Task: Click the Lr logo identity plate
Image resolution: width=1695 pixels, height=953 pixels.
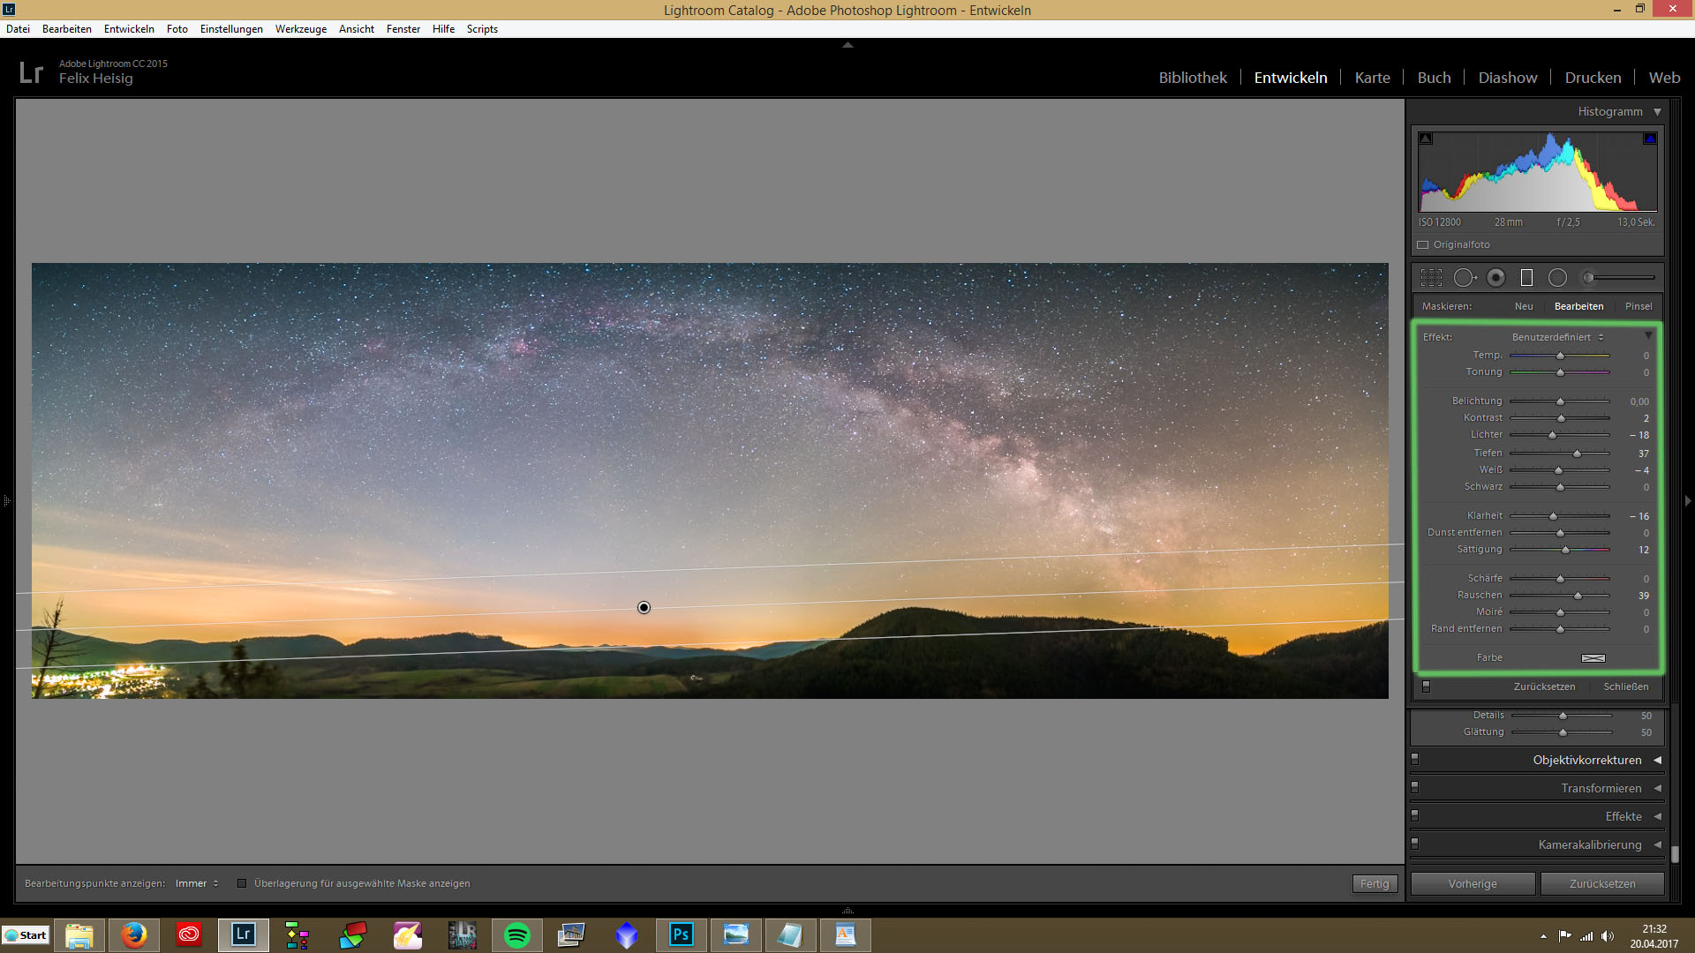Action: (x=31, y=72)
